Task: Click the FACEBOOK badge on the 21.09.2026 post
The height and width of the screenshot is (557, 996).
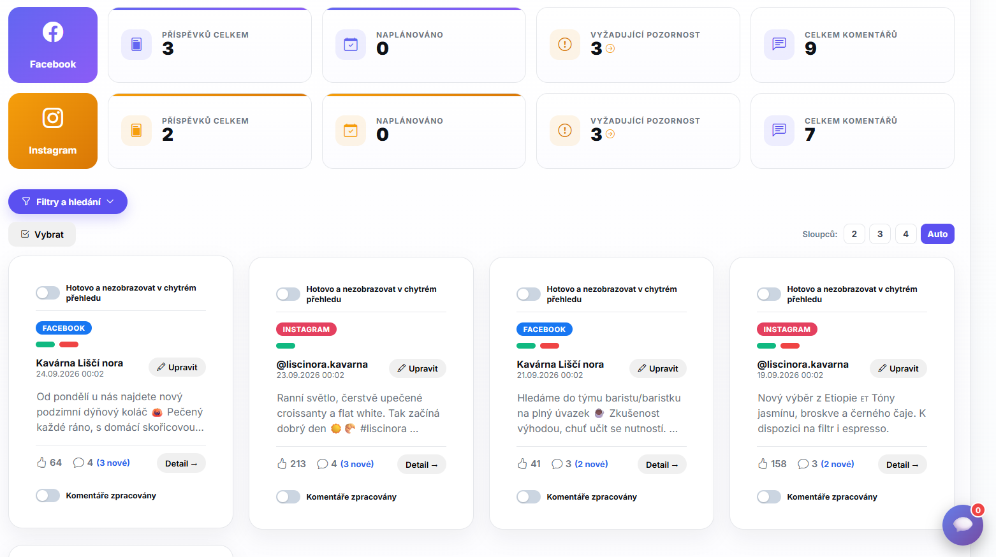Action: point(545,329)
